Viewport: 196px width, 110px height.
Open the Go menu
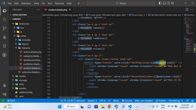(43, 3)
